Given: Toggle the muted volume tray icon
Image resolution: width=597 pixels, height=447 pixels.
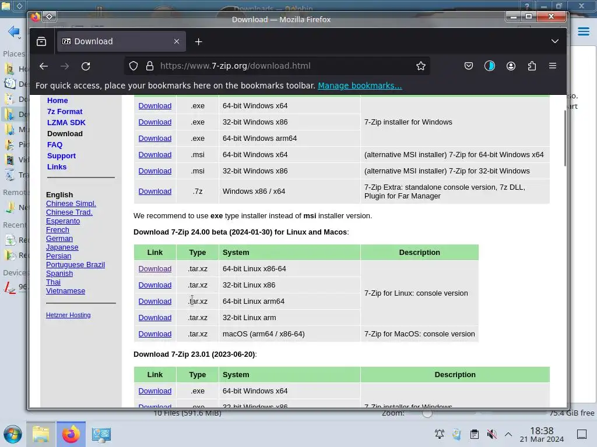Looking at the screenshot, I should tap(491, 434).
